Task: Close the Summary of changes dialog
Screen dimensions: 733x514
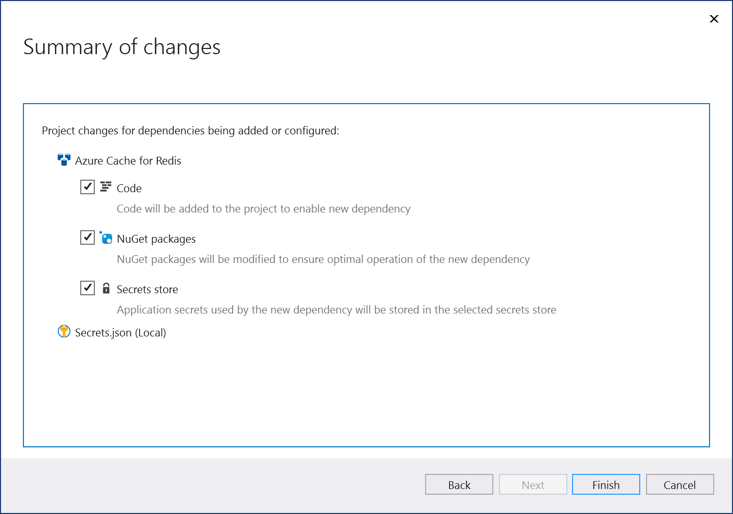Action: 714,19
